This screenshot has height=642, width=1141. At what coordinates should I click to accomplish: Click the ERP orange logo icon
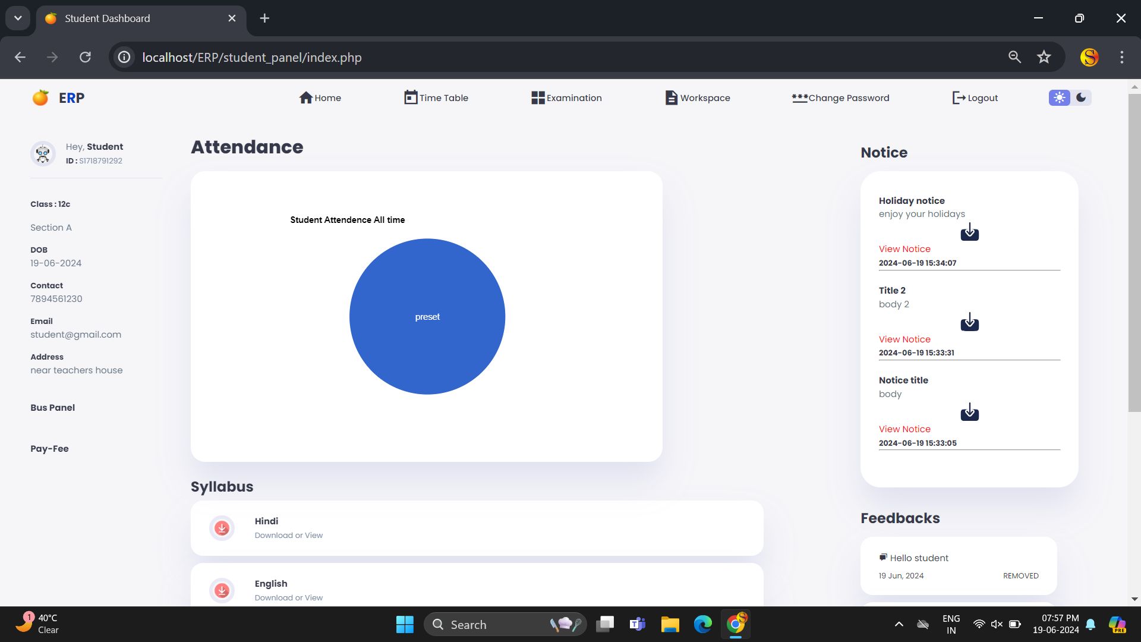point(40,97)
